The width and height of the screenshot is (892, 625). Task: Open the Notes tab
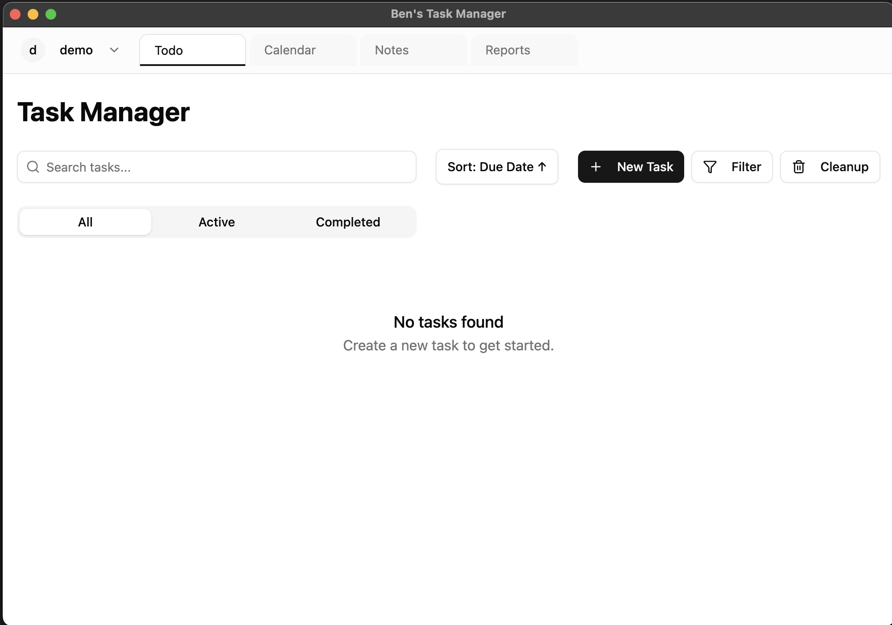point(391,50)
